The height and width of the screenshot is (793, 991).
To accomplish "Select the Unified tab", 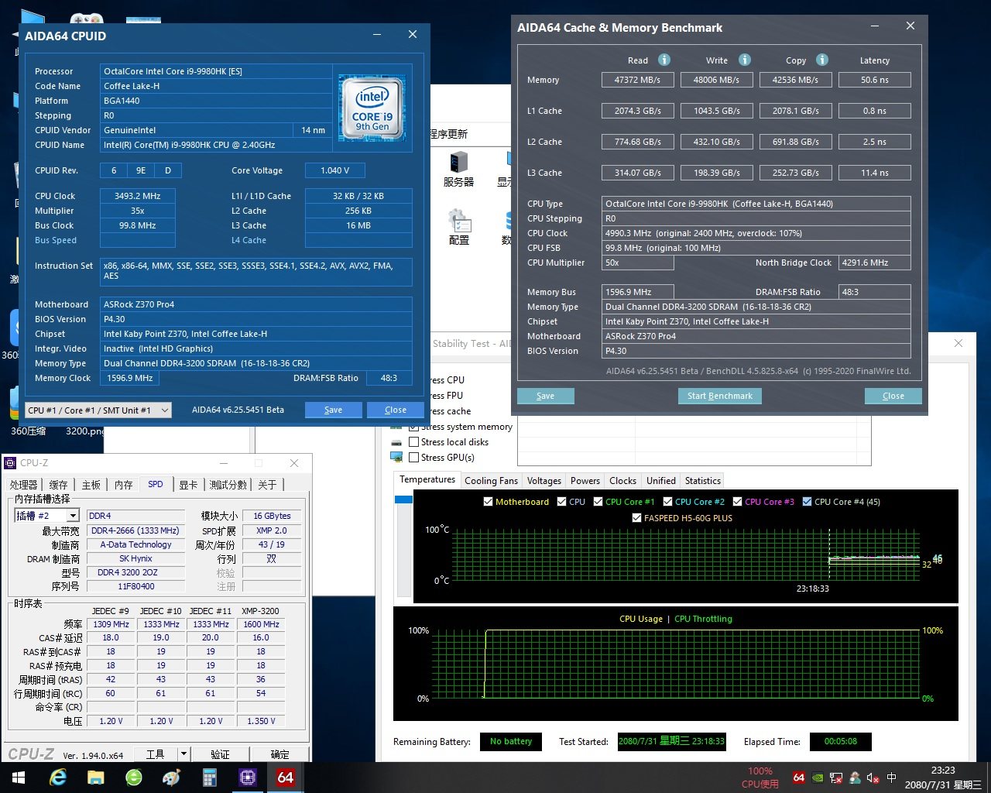I will 661,481.
